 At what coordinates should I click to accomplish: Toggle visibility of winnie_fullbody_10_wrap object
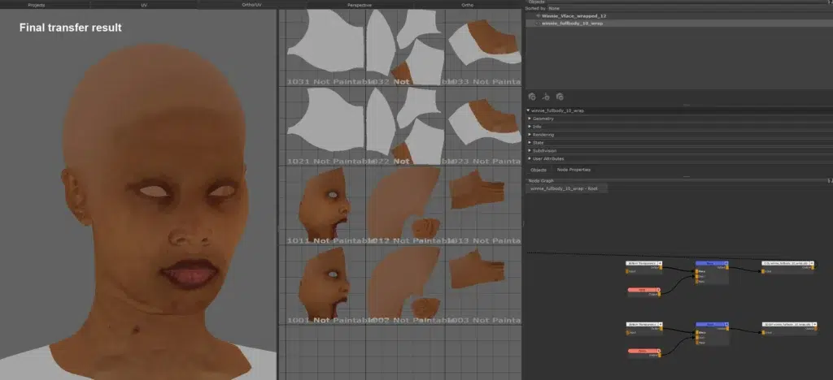(539, 24)
